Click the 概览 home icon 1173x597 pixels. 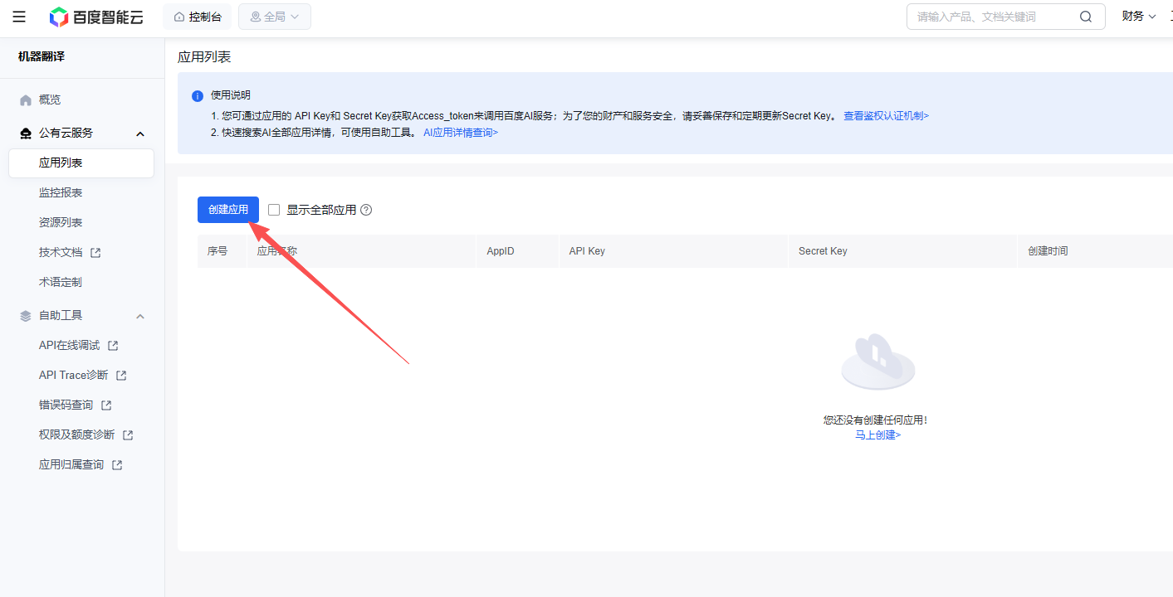pyautogui.click(x=26, y=100)
